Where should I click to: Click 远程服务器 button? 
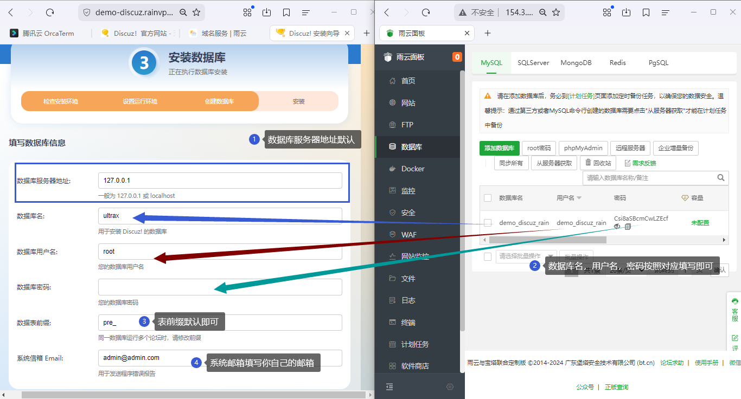click(630, 148)
